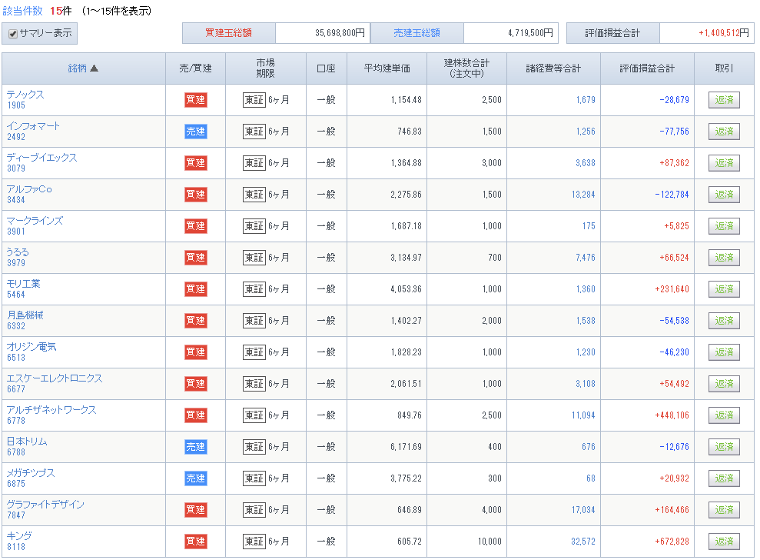Click 返済 button for アルチザネットワークス
This screenshot has width=760, height=560.
pos(724,415)
